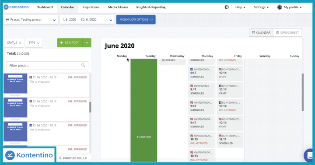Click the Total: 25 posts text
315x165 pixels.
tap(18, 53)
